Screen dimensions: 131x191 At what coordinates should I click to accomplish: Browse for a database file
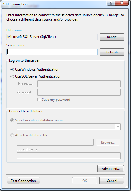[108, 142]
